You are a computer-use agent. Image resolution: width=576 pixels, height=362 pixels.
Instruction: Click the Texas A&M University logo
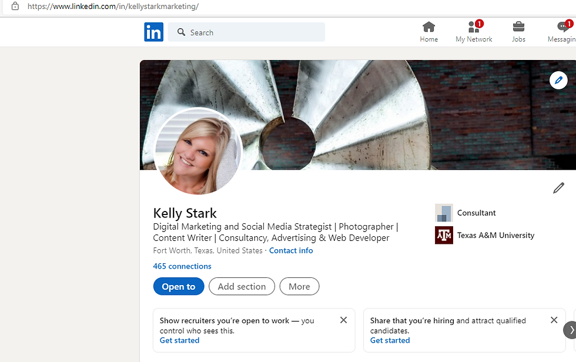tap(444, 235)
